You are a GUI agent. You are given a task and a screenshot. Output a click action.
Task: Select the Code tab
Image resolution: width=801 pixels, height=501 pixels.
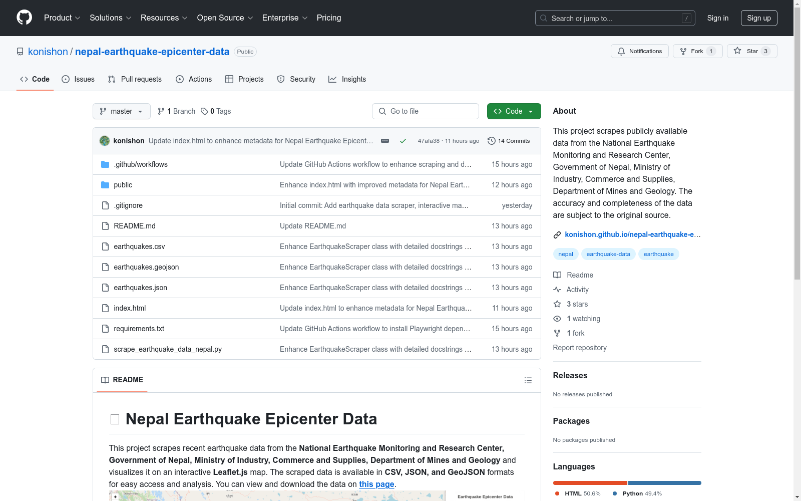[x=35, y=79]
